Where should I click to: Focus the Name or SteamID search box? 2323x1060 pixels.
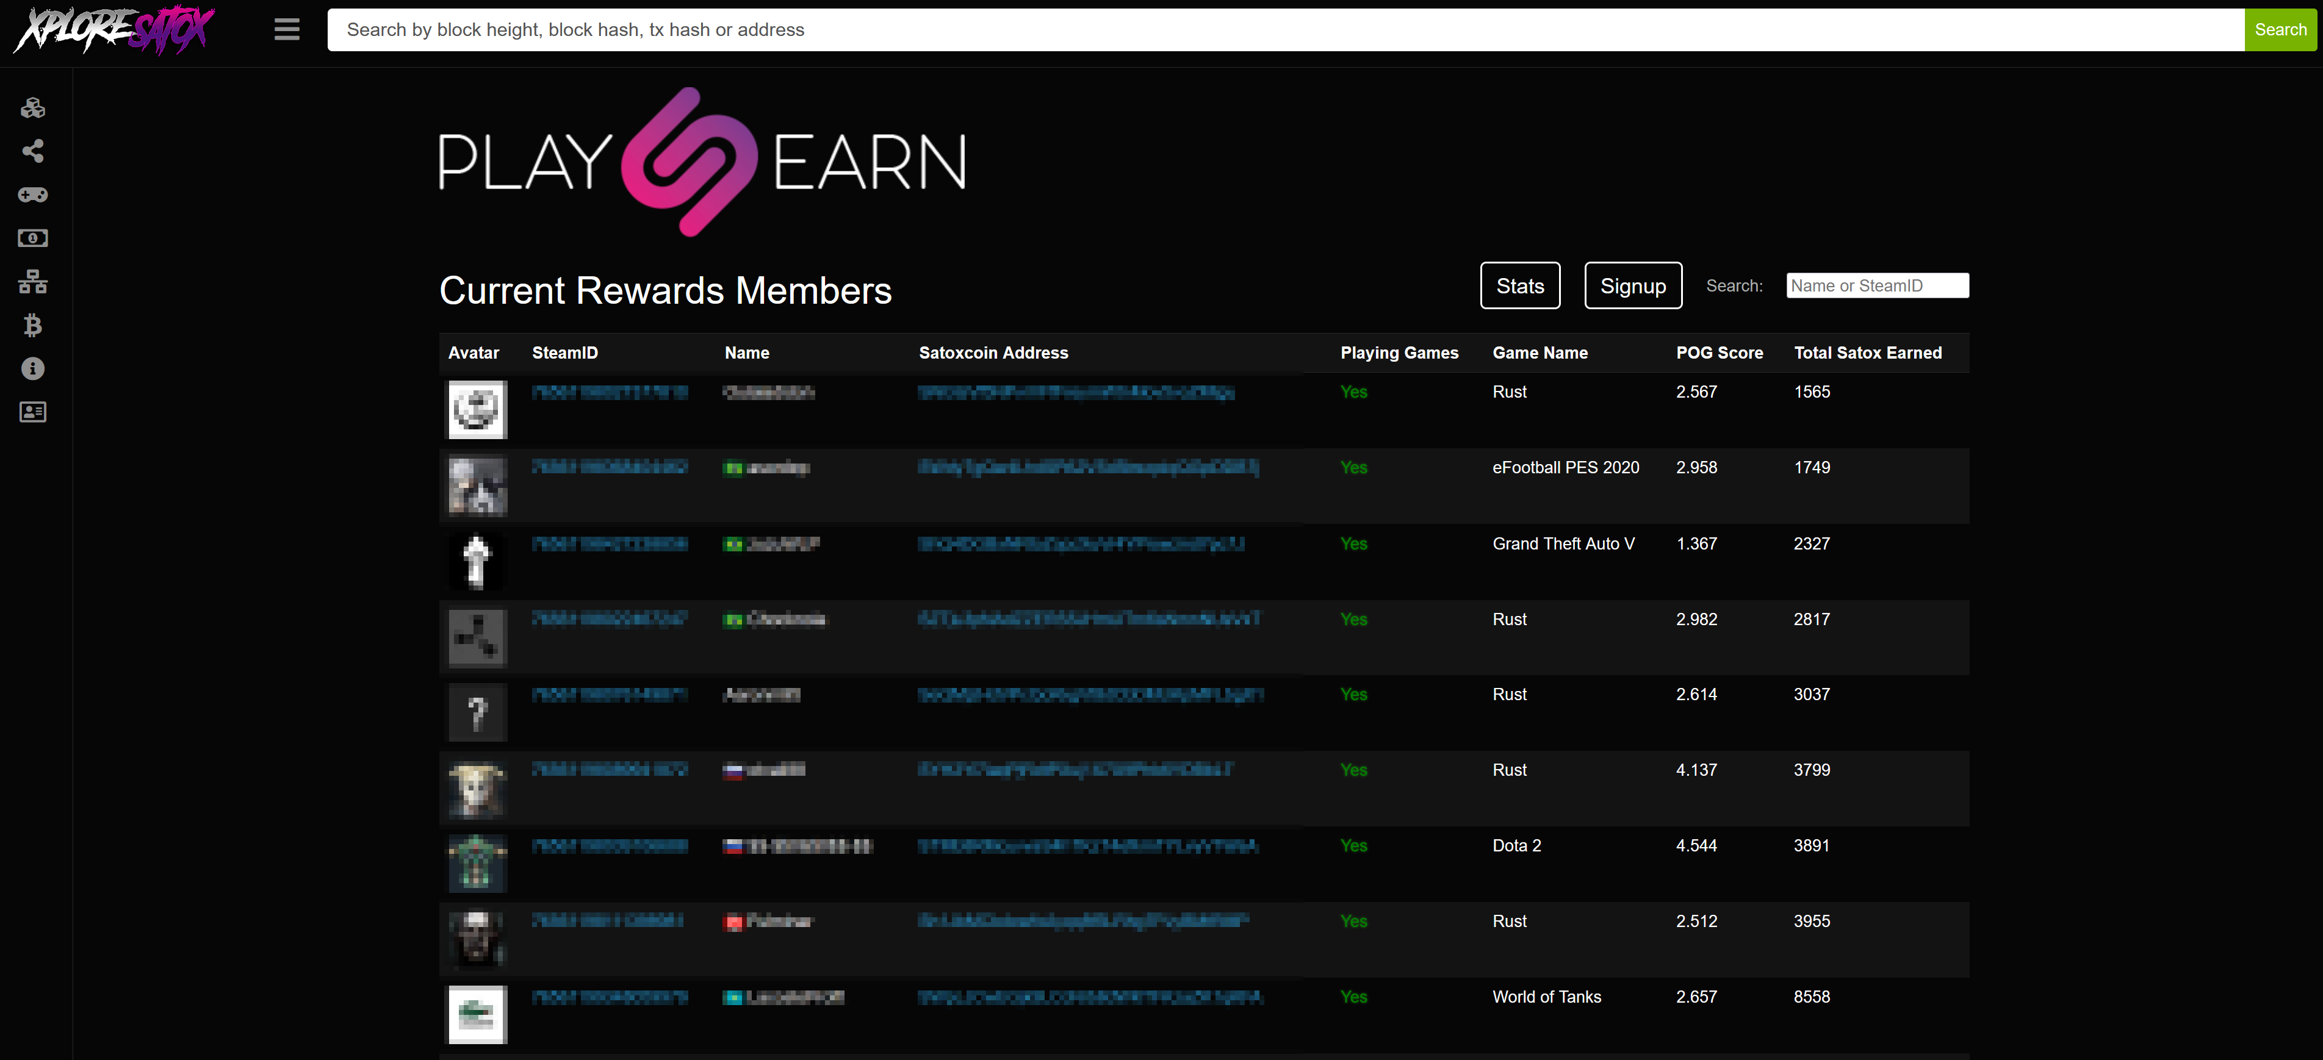1878,285
